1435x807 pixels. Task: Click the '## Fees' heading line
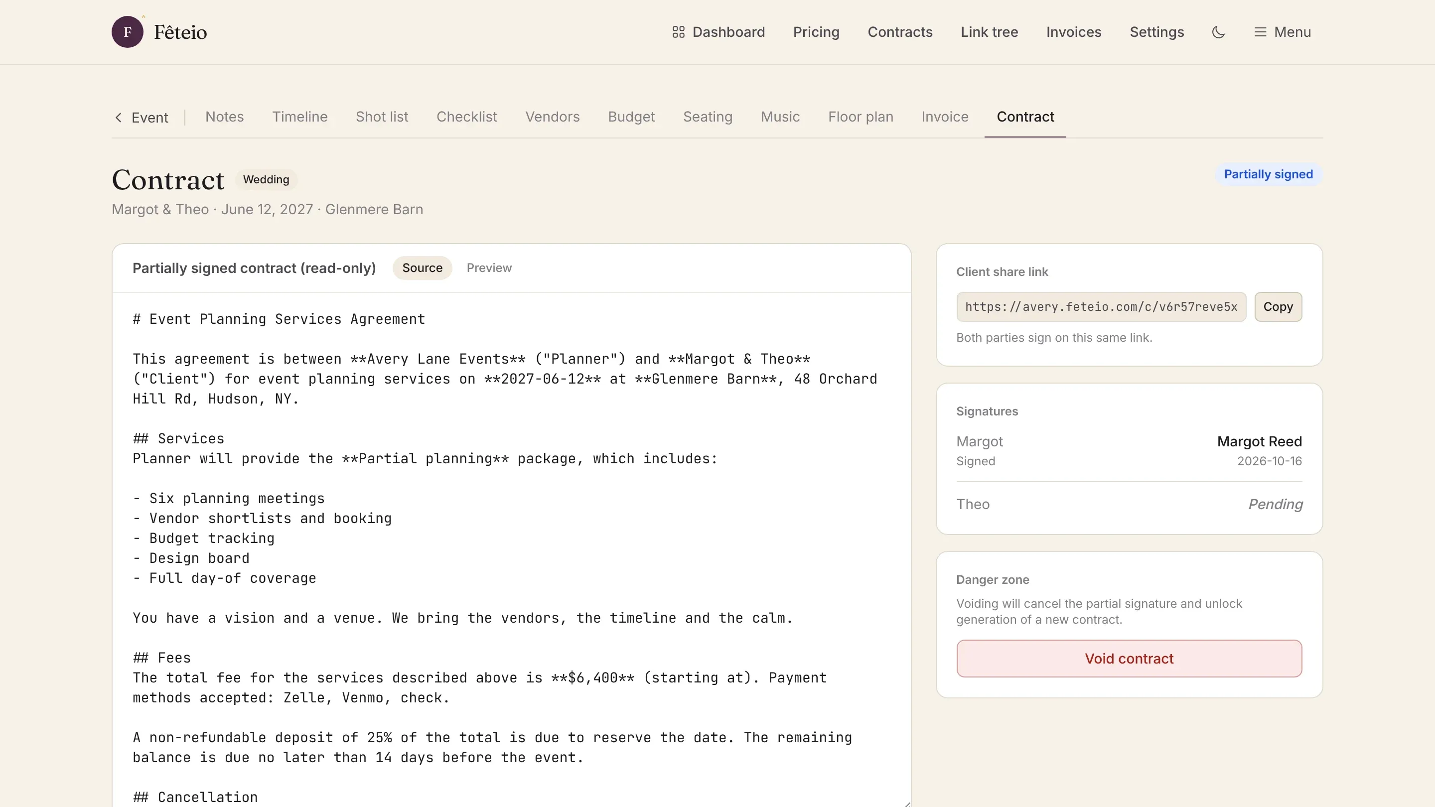click(161, 658)
